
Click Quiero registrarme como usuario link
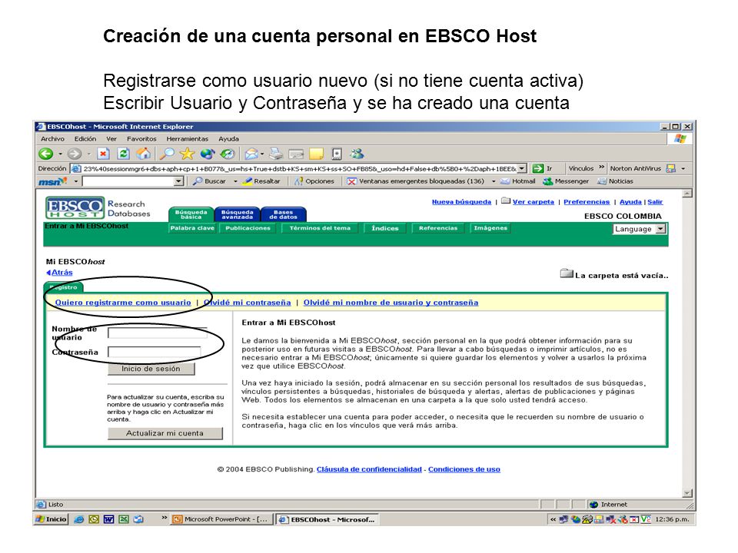[123, 303]
